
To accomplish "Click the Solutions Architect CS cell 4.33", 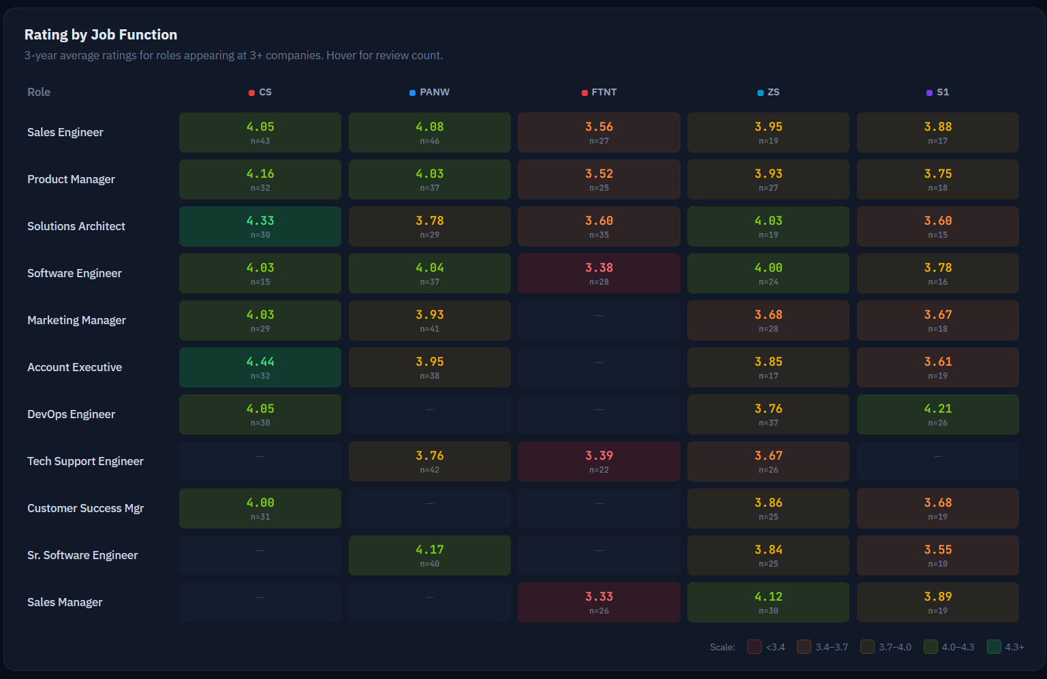I will (x=260, y=226).
